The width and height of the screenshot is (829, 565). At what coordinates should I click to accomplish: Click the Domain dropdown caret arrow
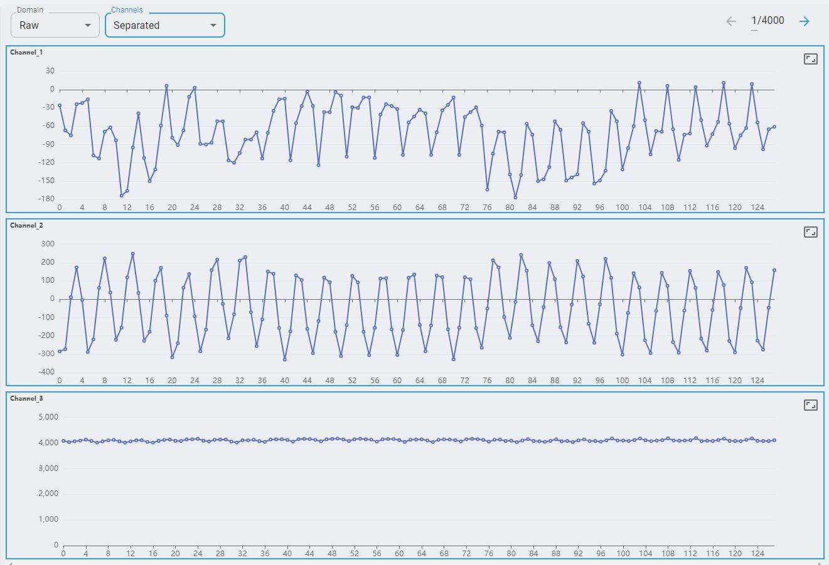tap(88, 25)
